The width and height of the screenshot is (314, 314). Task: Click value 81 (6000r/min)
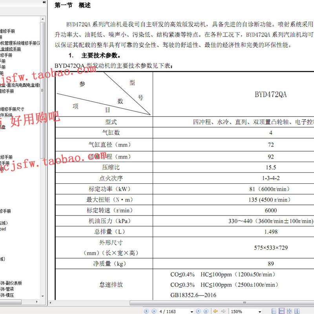270,189
